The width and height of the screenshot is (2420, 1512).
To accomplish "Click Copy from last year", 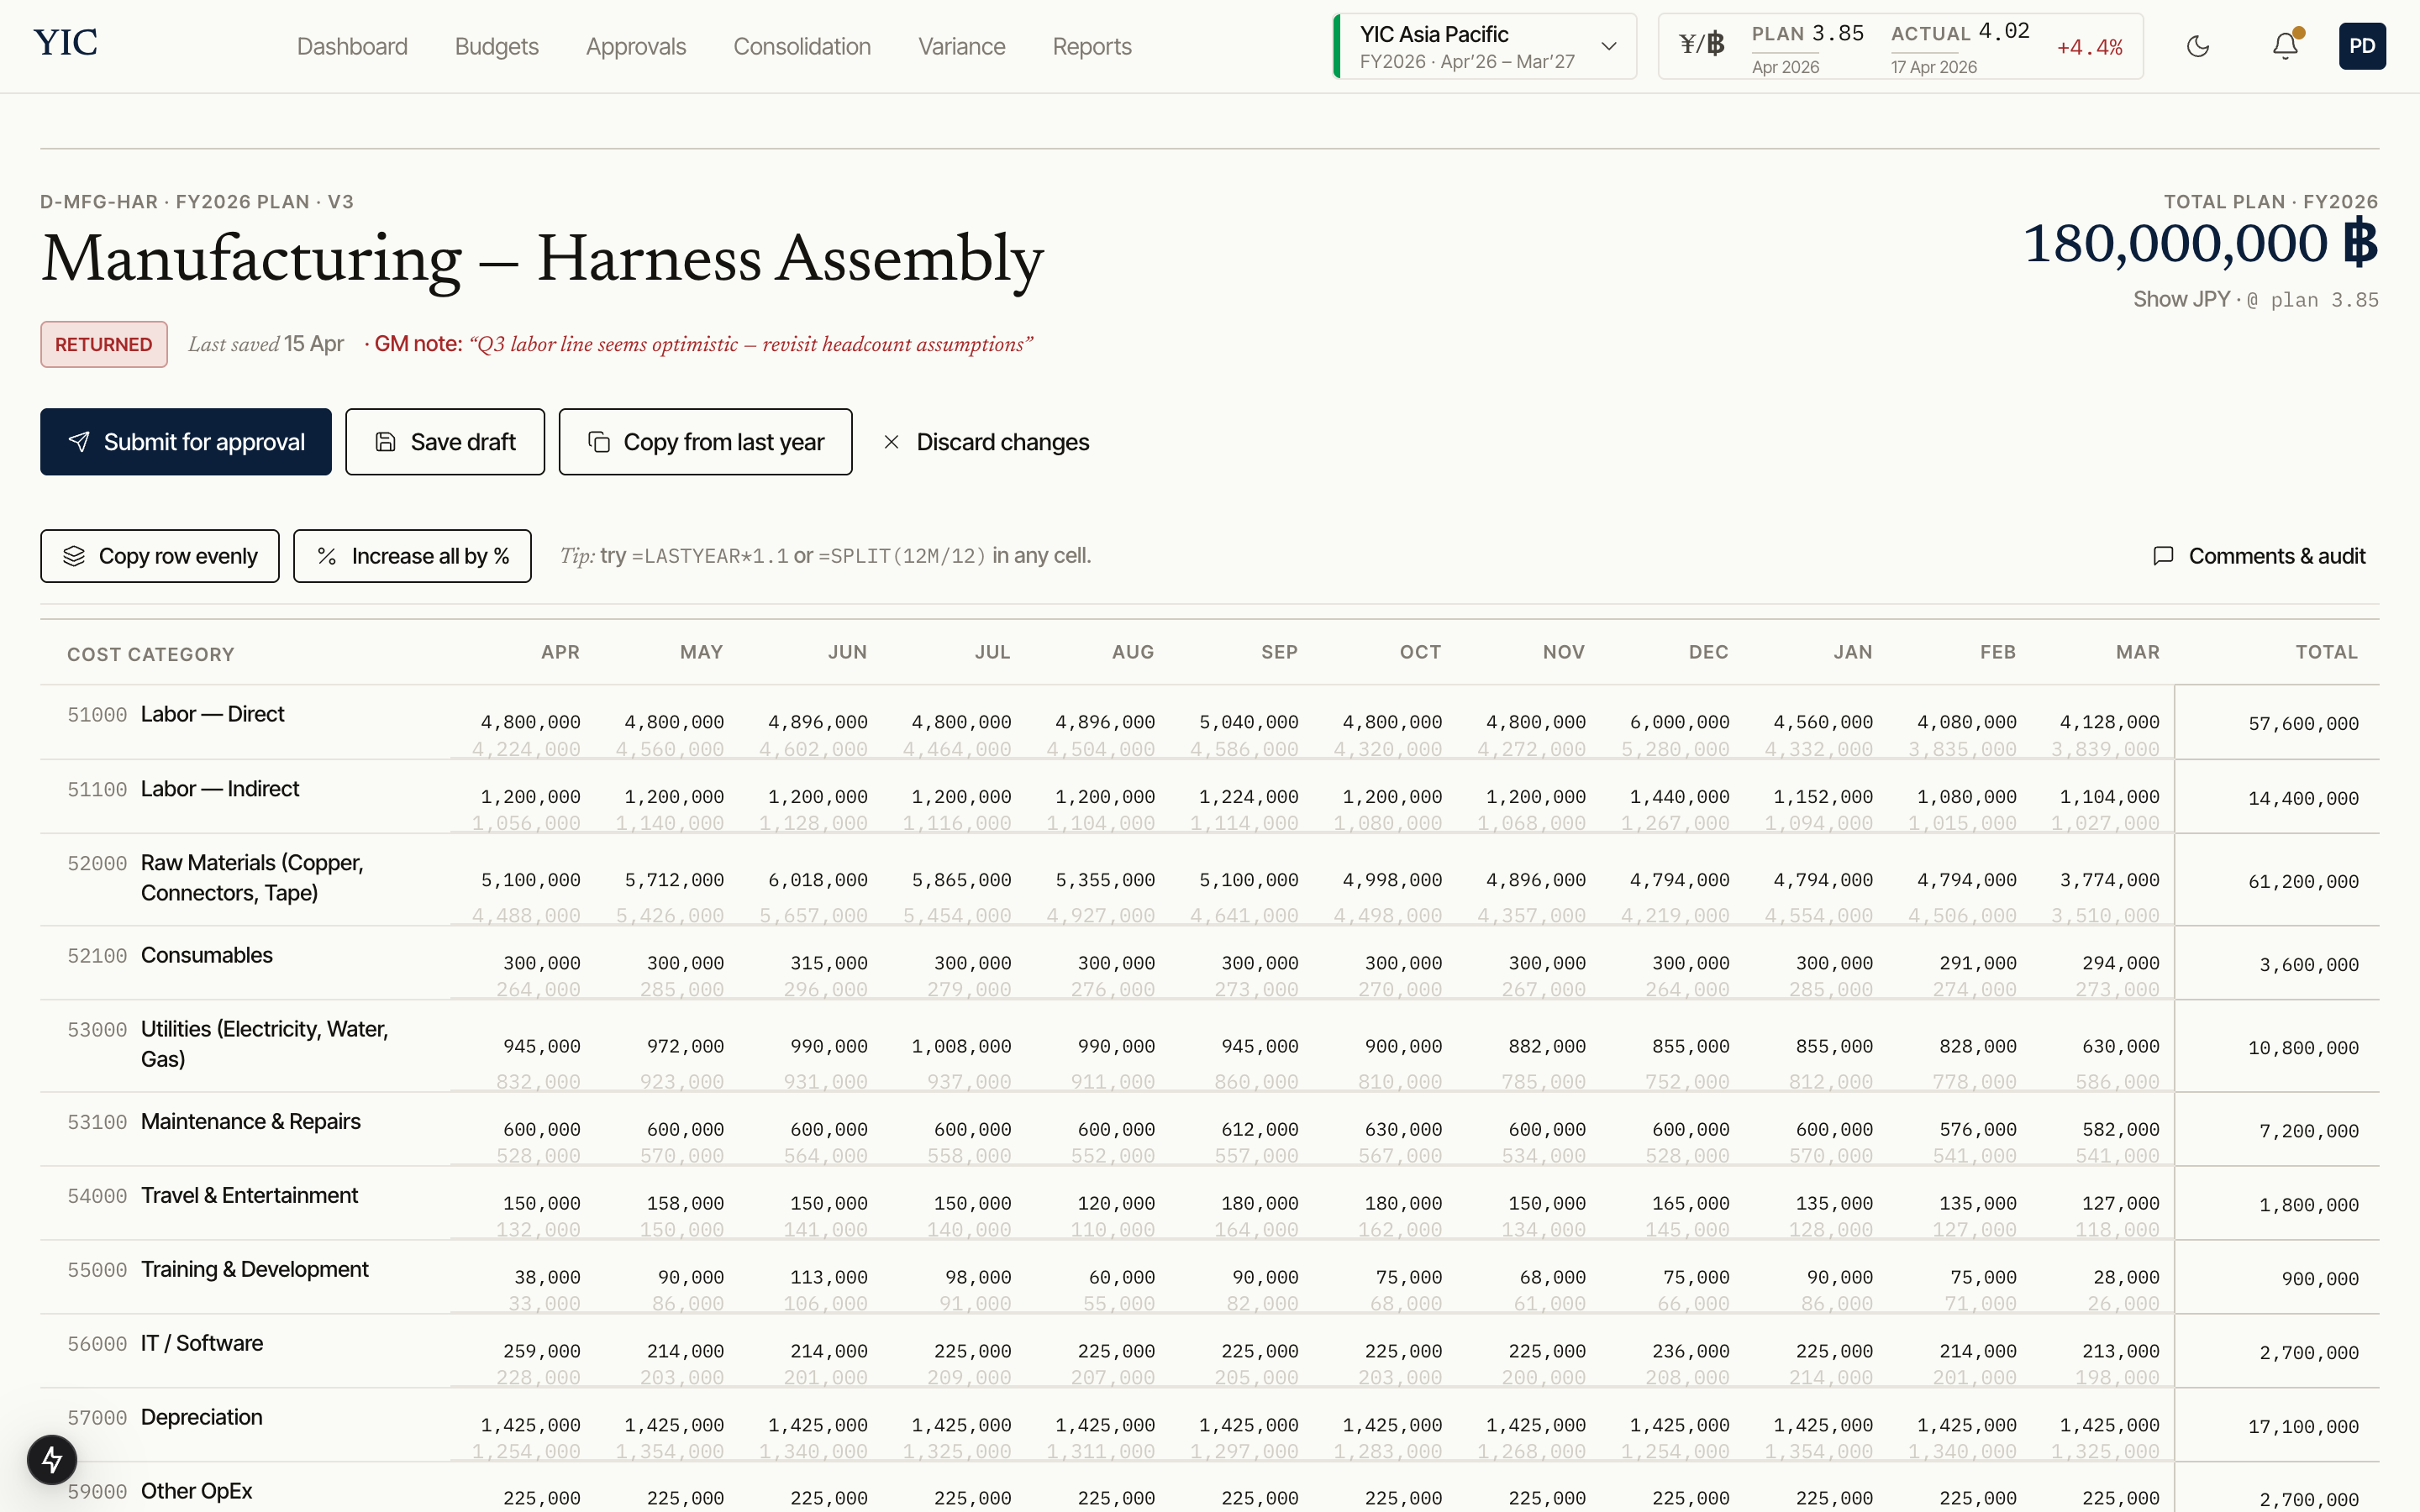I will [x=705, y=442].
